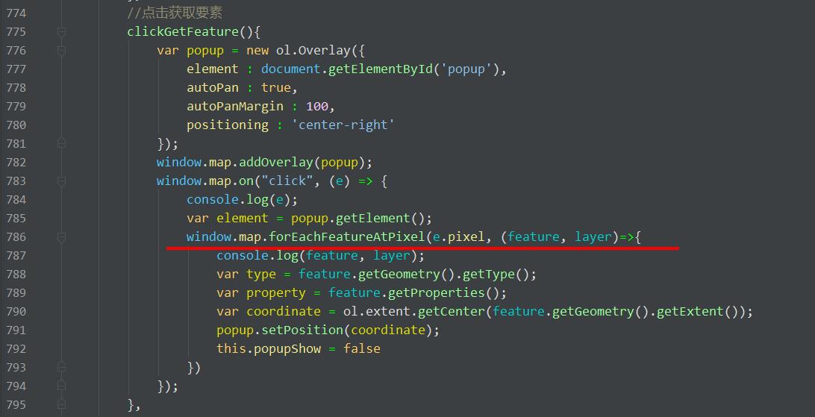Click the property variable name on line 789

276,293
